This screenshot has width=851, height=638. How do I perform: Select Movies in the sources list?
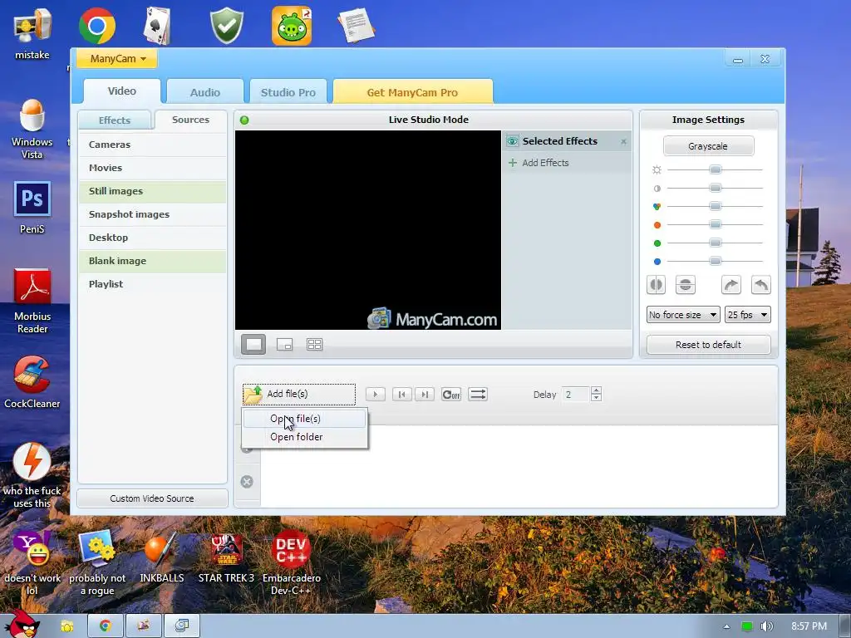(153, 168)
